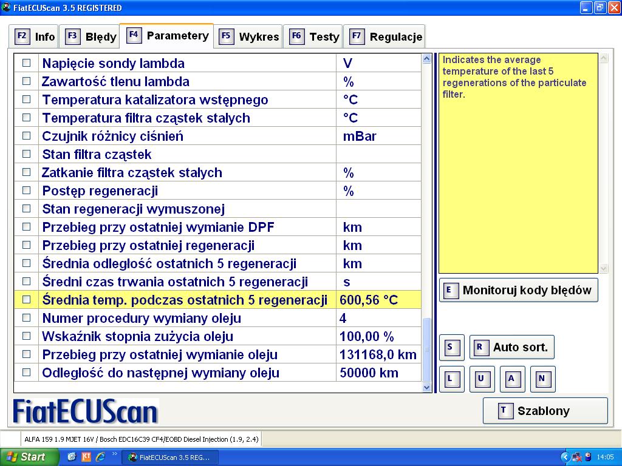
Task: Tick Zawartość tlenu lambda checkbox
Action: 26,81
